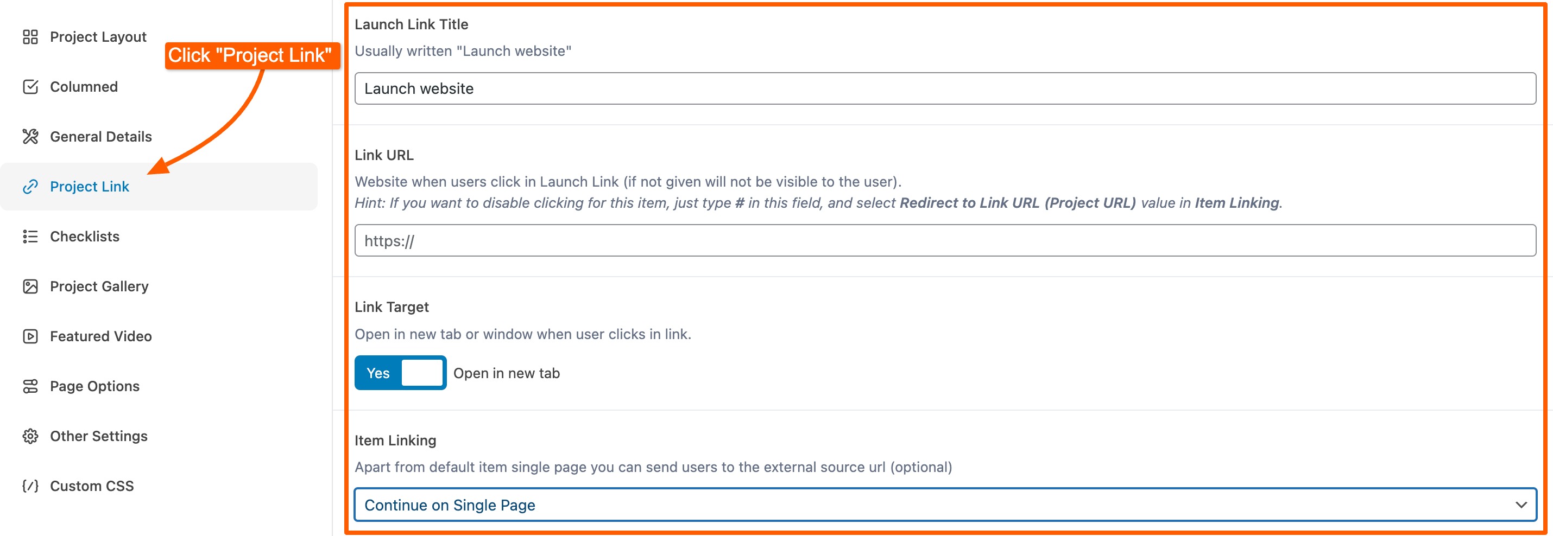The height and width of the screenshot is (536, 1553).
Task: Click the Item Linking dropdown chevron arrow
Action: pyautogui.click(x=1520, y=505)
